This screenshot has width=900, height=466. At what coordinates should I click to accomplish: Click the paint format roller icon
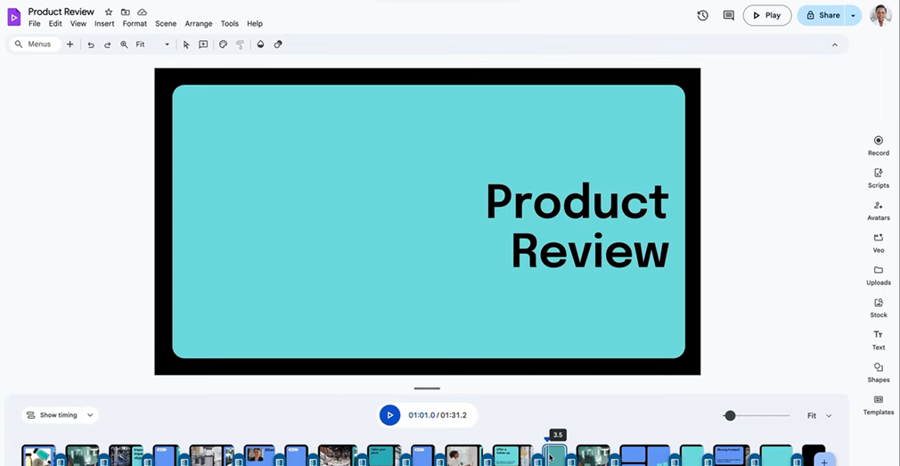(240, 45)
